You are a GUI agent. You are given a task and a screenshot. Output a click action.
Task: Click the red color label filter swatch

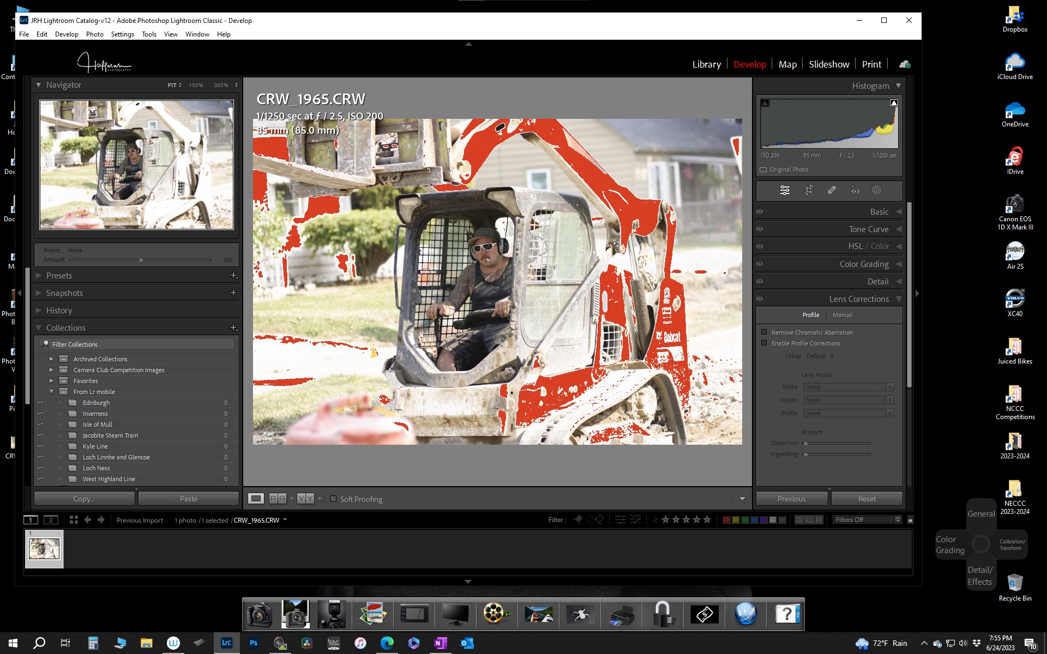coord(726,519)
